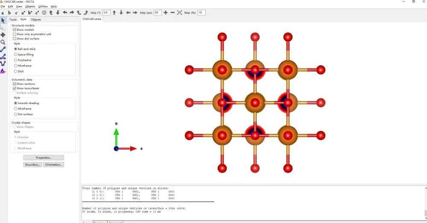Select the arrow pointer tool in sidebar
This screenshot has width=427, height=223.
click(x=3, y=20)
